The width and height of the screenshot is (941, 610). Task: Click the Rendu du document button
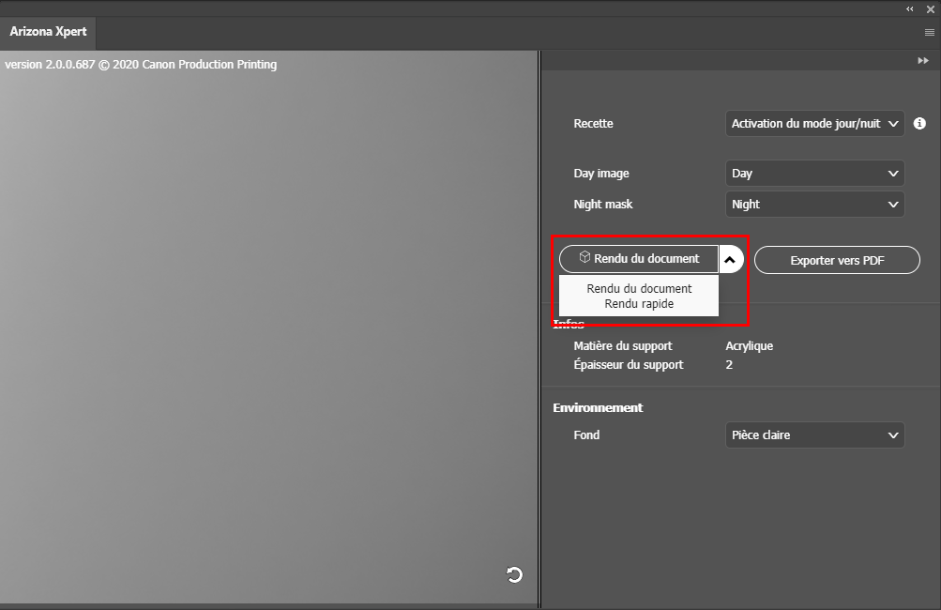coord(639,259)
